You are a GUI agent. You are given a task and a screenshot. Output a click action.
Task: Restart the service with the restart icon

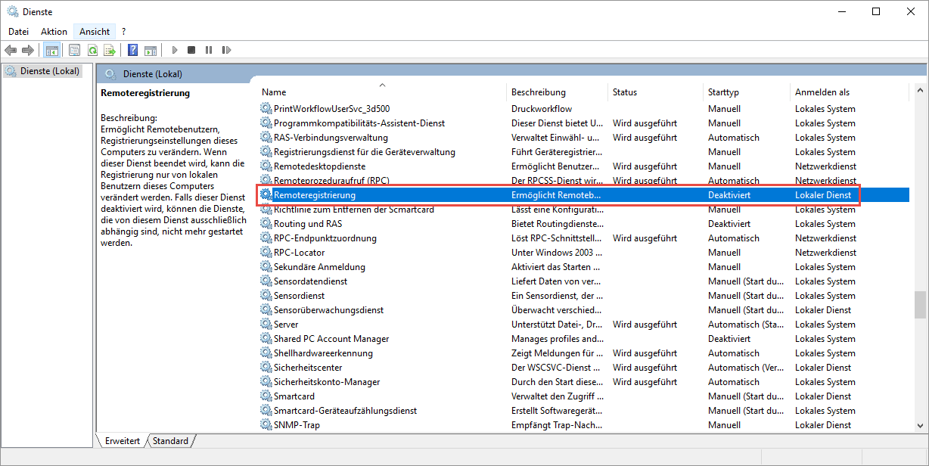tap(226, 50)
